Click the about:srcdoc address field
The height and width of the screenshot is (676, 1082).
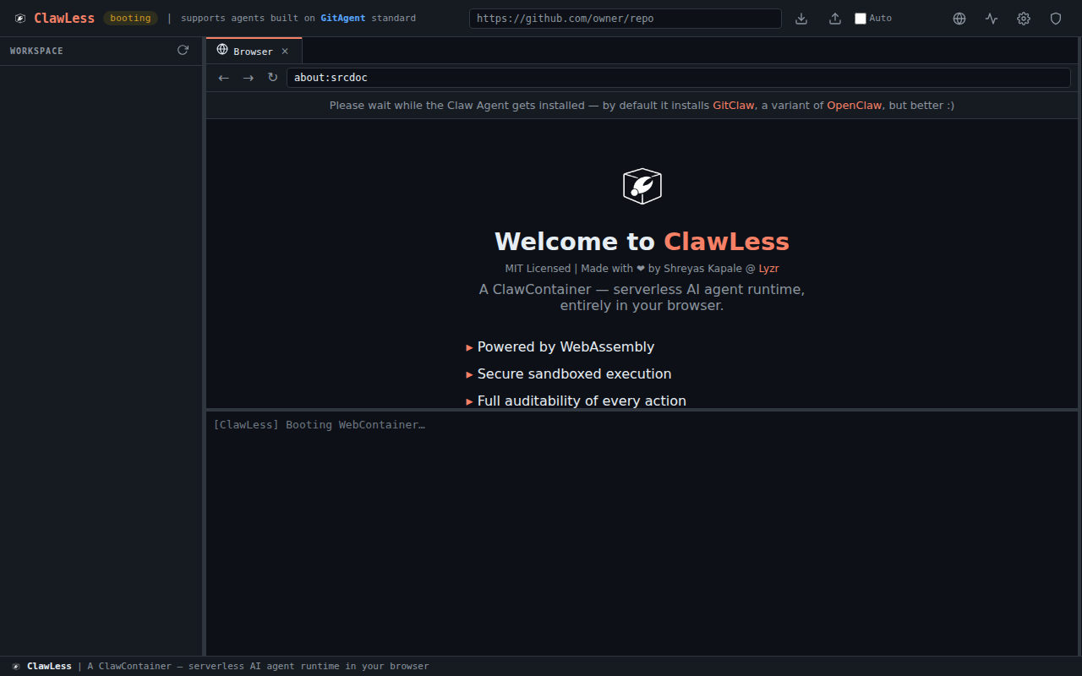[679, 78]
